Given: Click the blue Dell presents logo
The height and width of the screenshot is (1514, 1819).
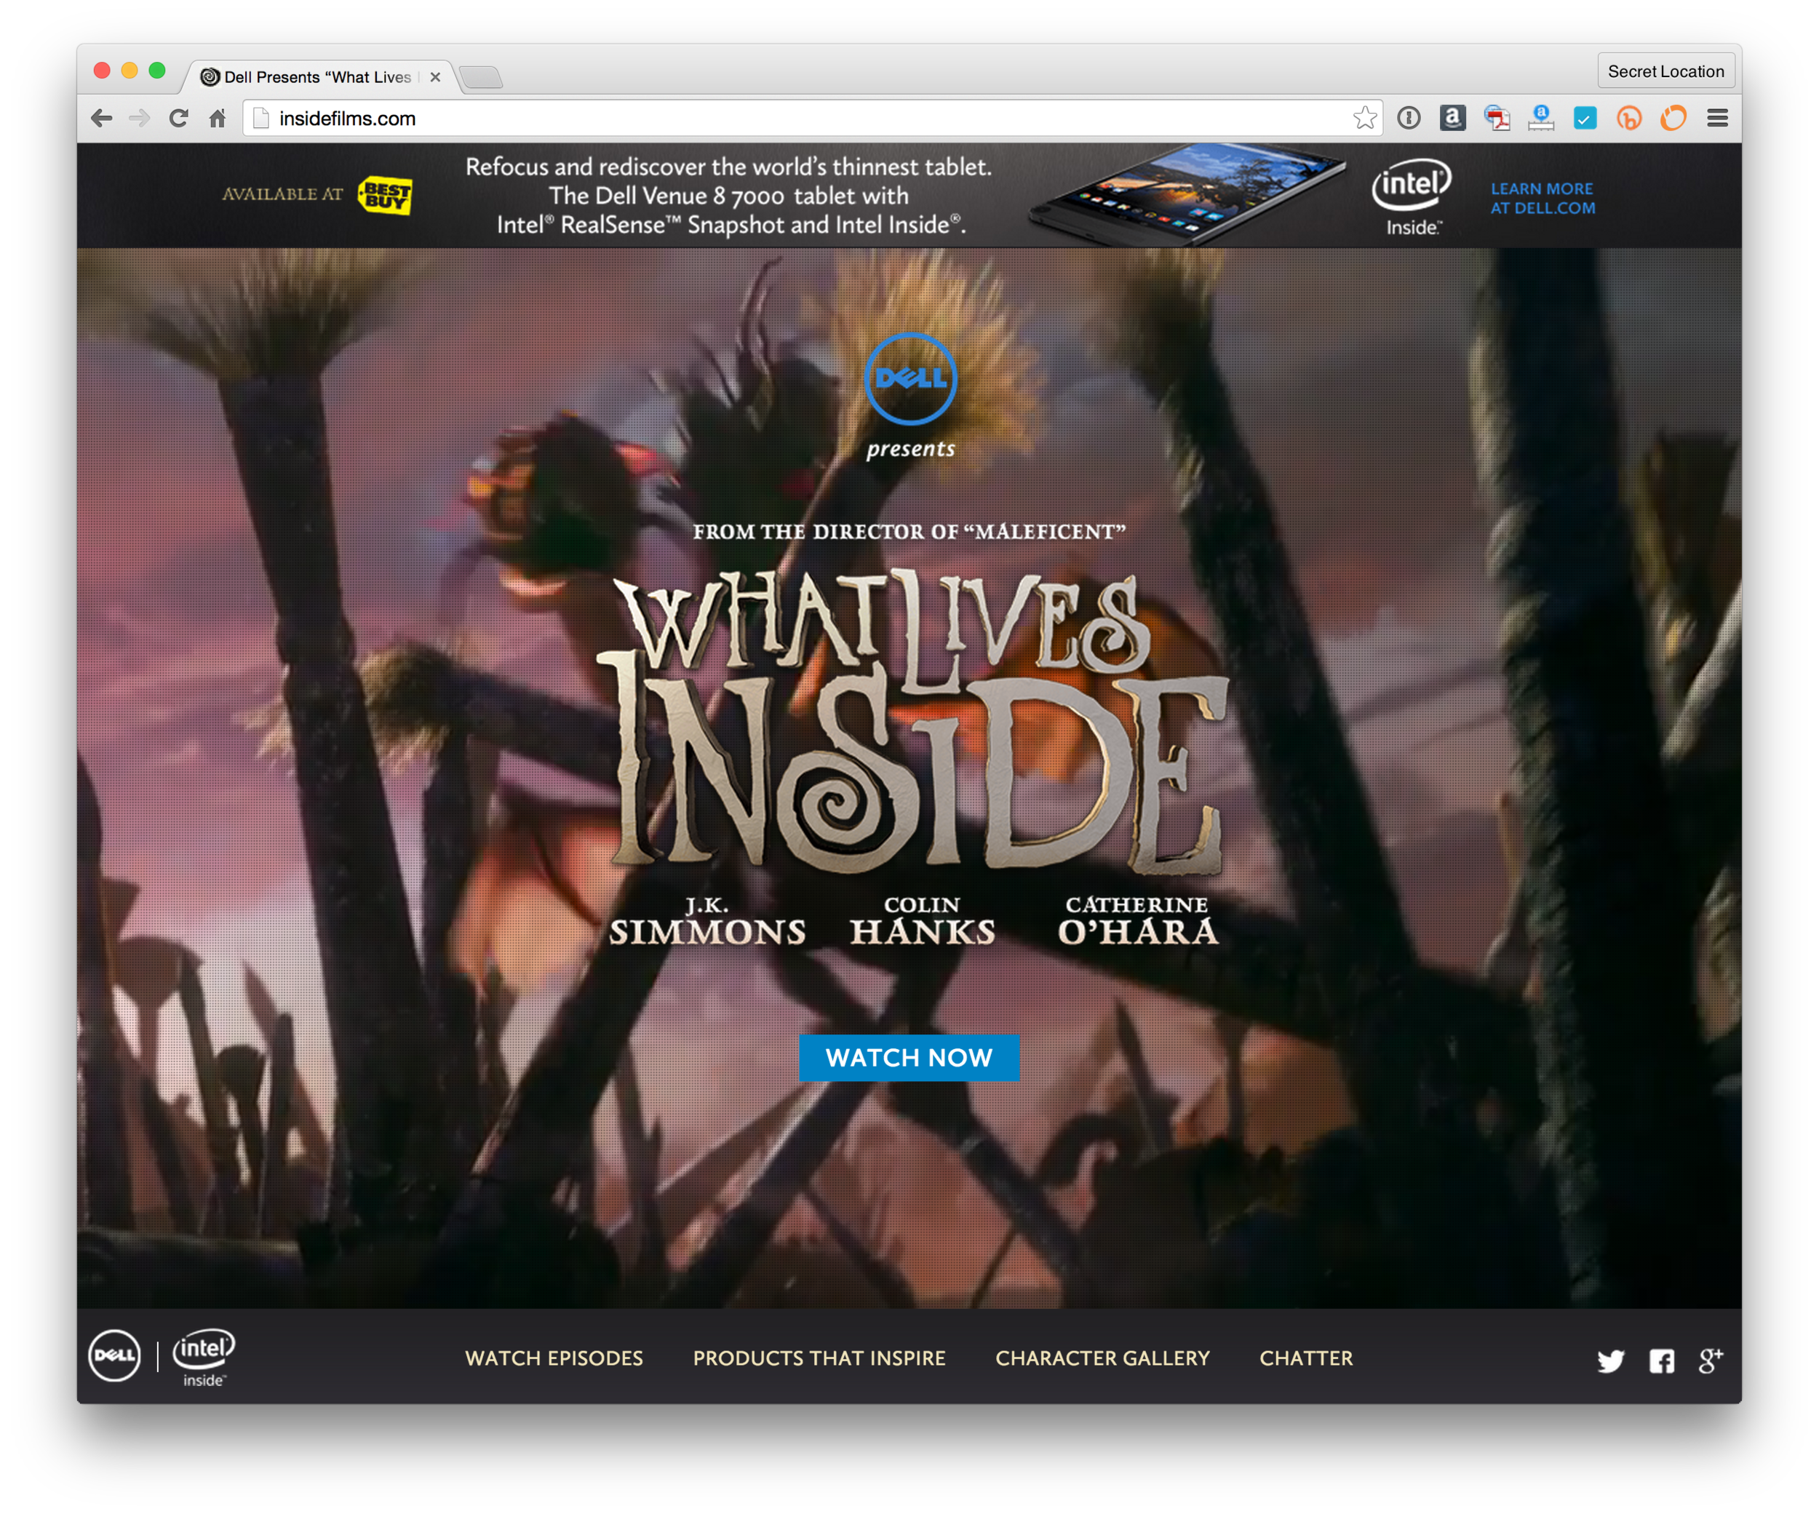Looking at the screenshot, I should point(910,378).
